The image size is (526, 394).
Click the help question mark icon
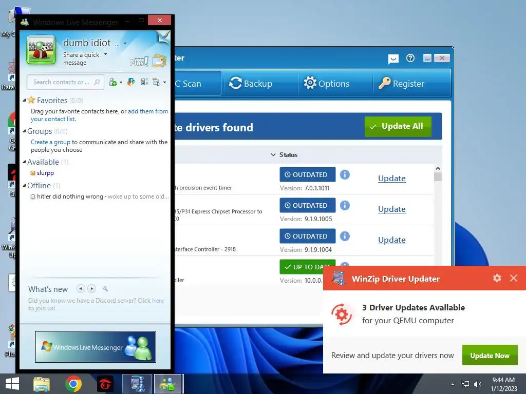(410, 58)
